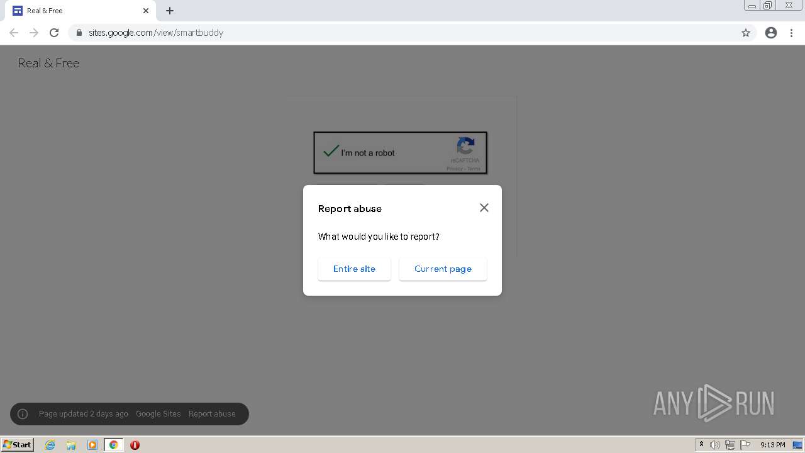The image size is (805, 453).
Task: Click the Action Center flag icon
Action: click(x=745, y=445)
